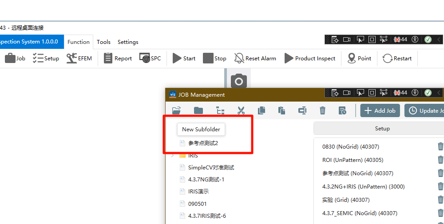
Task: Start Product Inspect
Action: [310, 58]
